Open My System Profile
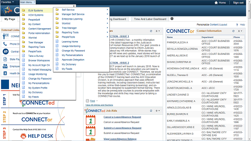 pos(38,88)
